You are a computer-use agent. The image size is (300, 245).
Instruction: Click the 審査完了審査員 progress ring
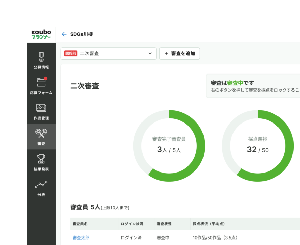click(x=169, y=146)
